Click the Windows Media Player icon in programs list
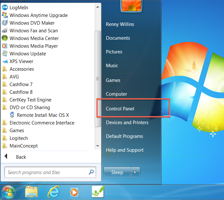This screenshot has height=200, width=224. [x=4, y=46]
